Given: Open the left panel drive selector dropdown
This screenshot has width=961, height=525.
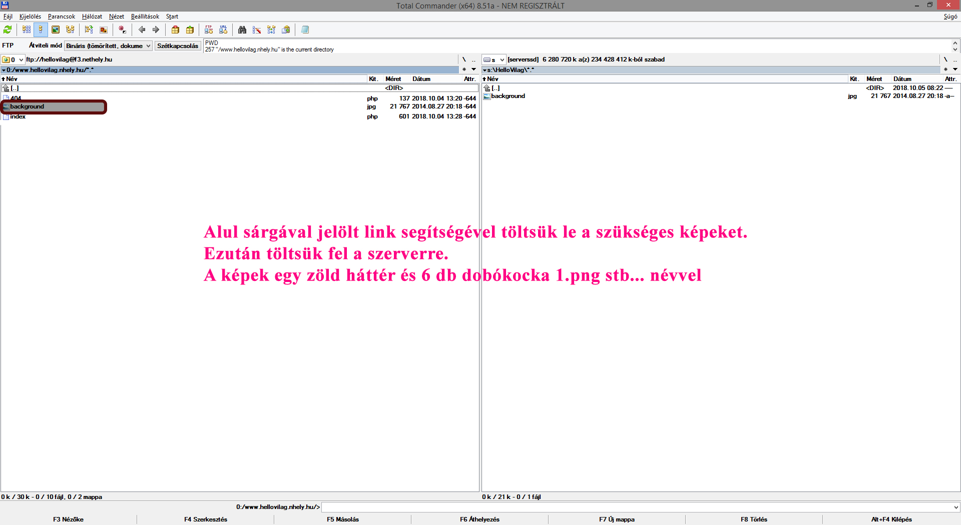Looking at the screenshot, I should pos(13,59).
